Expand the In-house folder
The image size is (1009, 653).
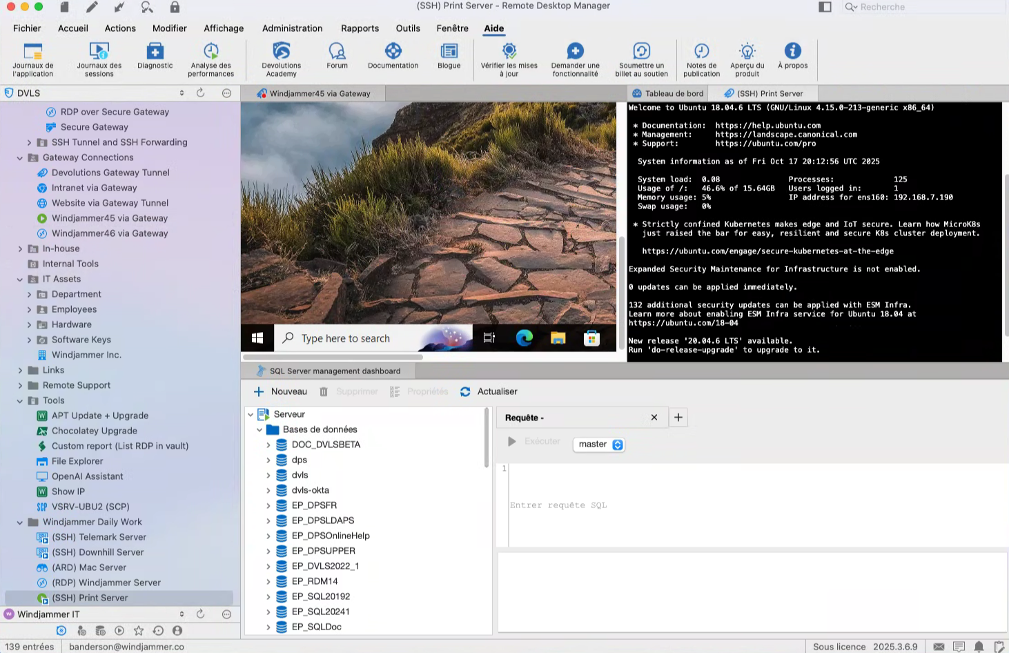click(20, 249)
